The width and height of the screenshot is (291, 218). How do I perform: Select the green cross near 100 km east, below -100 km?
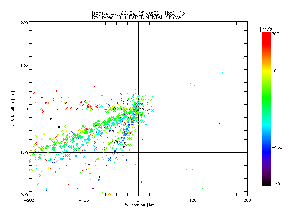coord(187,170)
